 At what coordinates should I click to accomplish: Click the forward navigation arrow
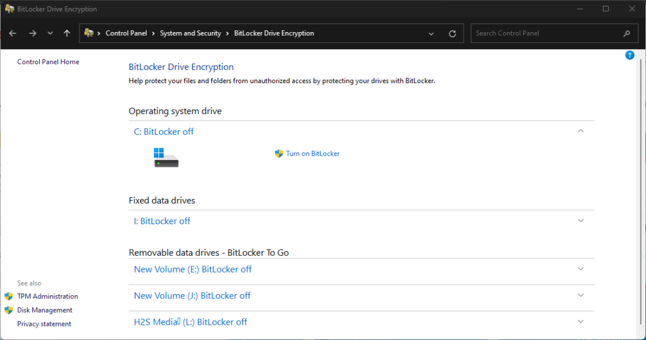coord(32,33)
